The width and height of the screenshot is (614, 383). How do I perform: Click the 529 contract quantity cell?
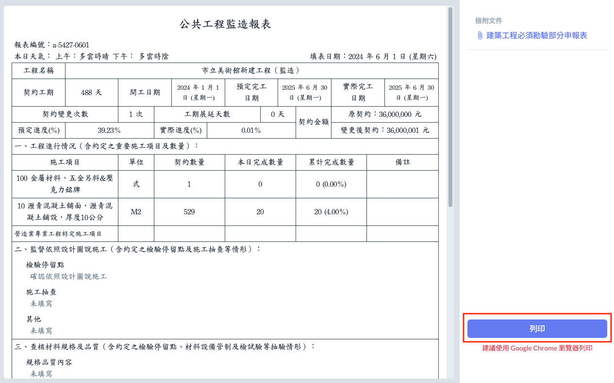coord(189,212)
